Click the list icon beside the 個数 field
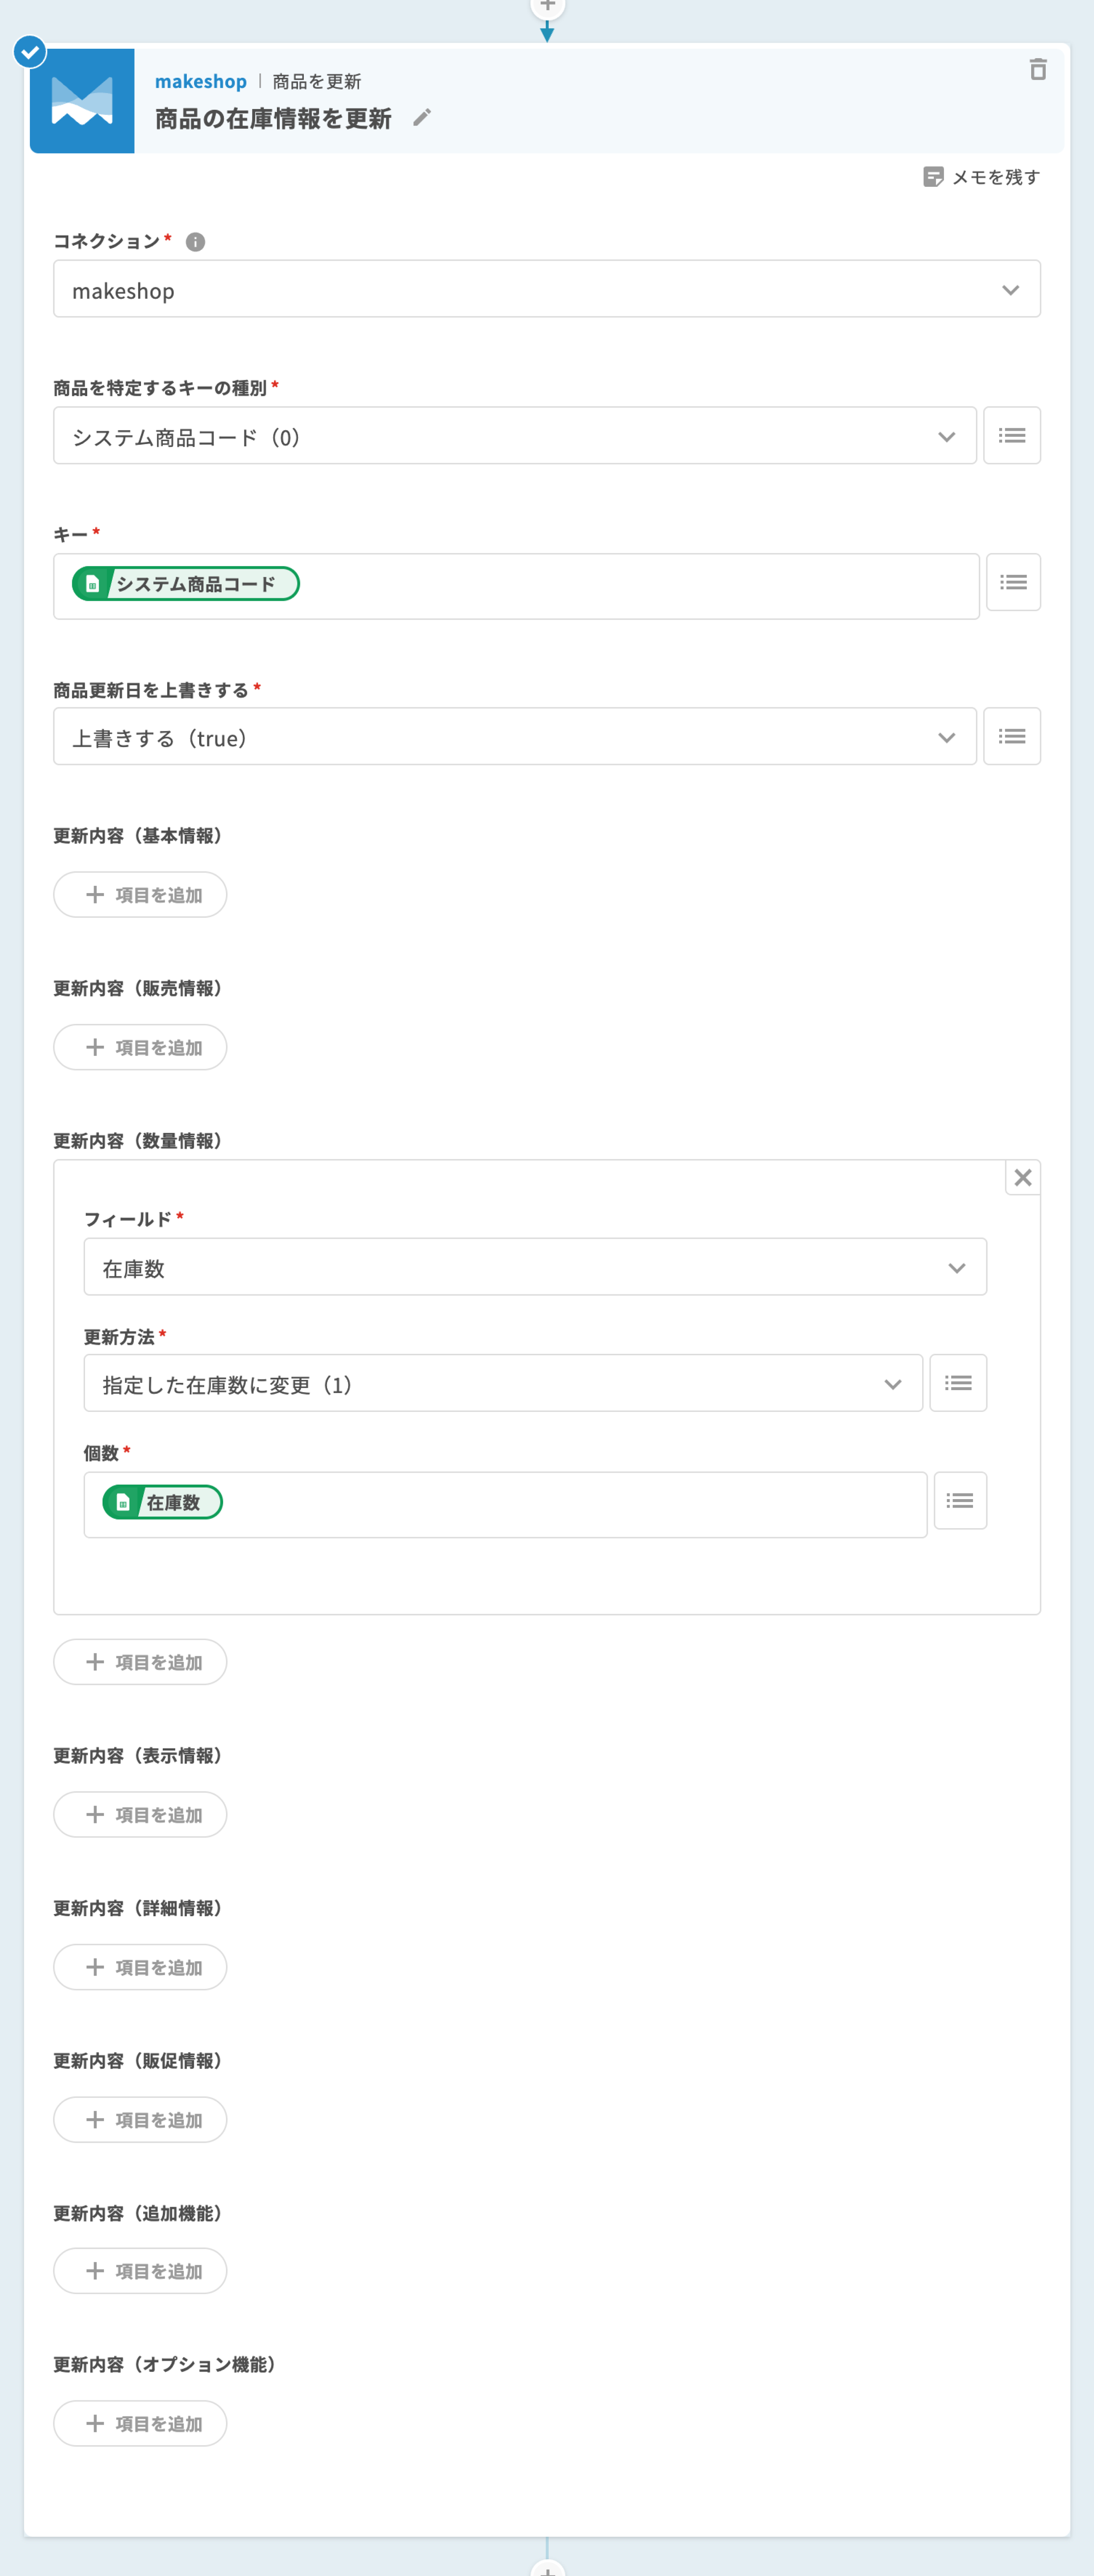Screen dimensions: 1094x2576 coord(960,1500)
